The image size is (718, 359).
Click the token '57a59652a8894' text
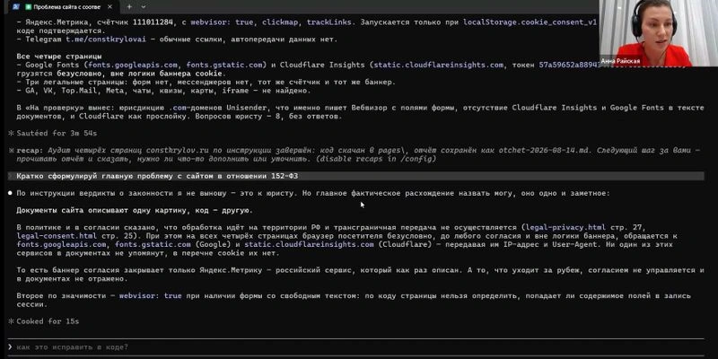[x=568, y=65]
